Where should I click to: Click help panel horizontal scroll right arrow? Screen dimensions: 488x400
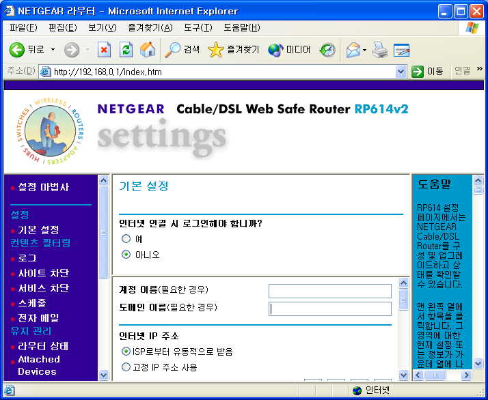click(466, 375)
